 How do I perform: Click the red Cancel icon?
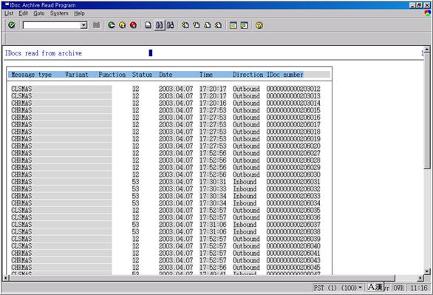(133, 25)
